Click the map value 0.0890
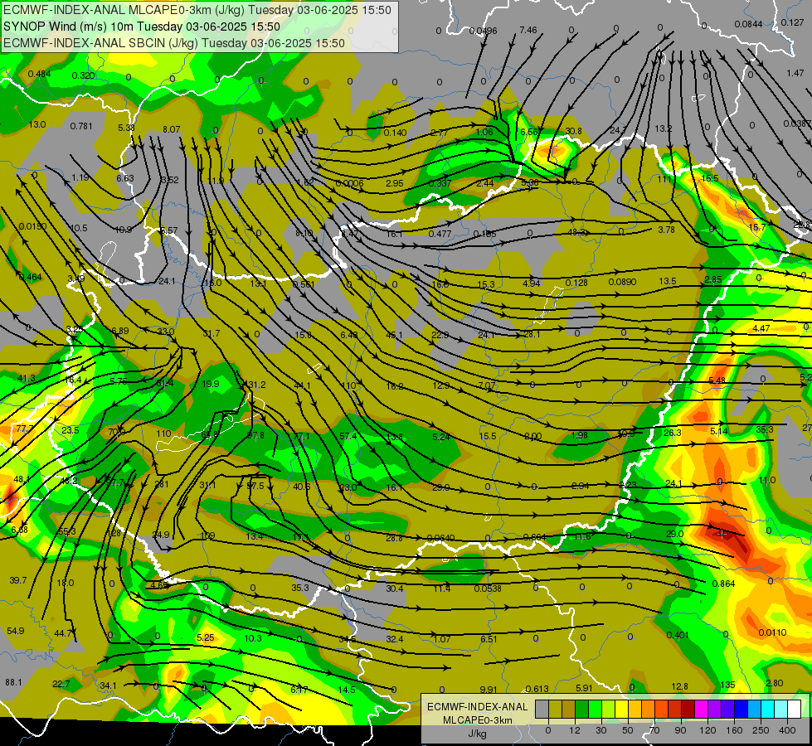 tap(622, 282)
